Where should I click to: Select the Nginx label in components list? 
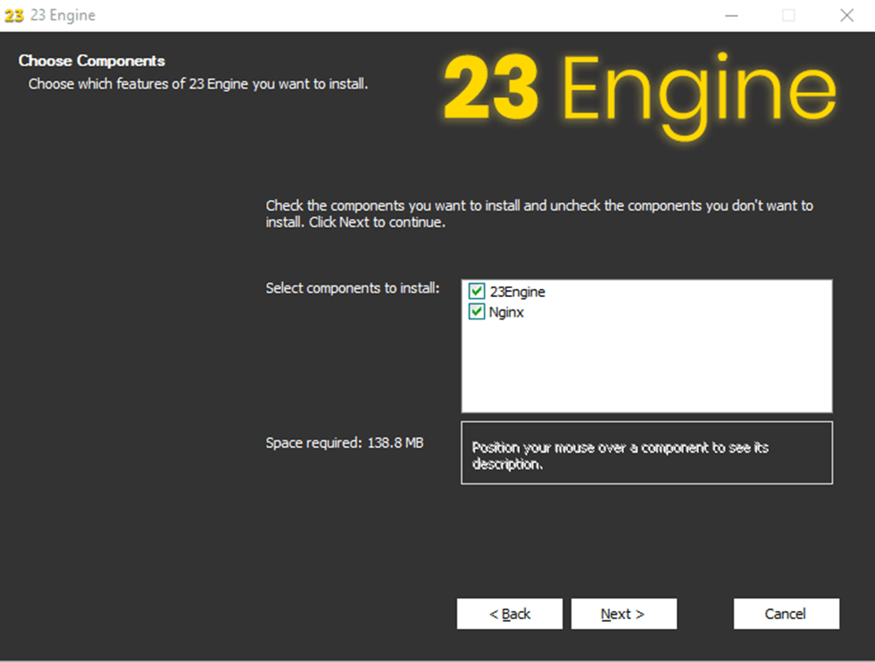pos(506,312)
